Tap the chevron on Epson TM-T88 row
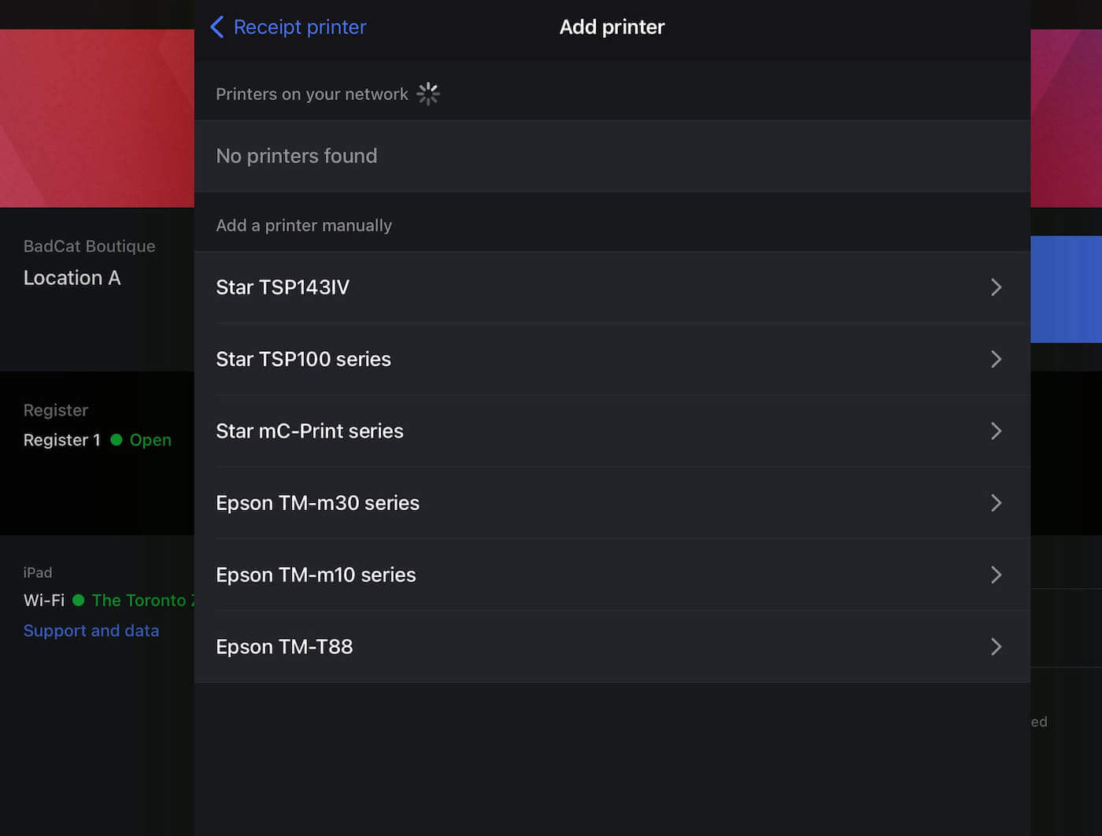This screenshot has width=1102, height=836. [996, 646]
